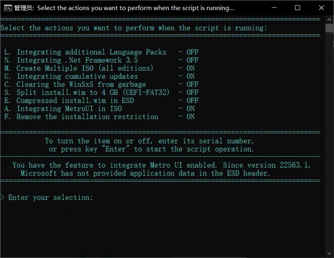Select 'Integrating MetroUI in ISO' item
Viewport: 334px width, 258px height.
[x=100, y=109]
